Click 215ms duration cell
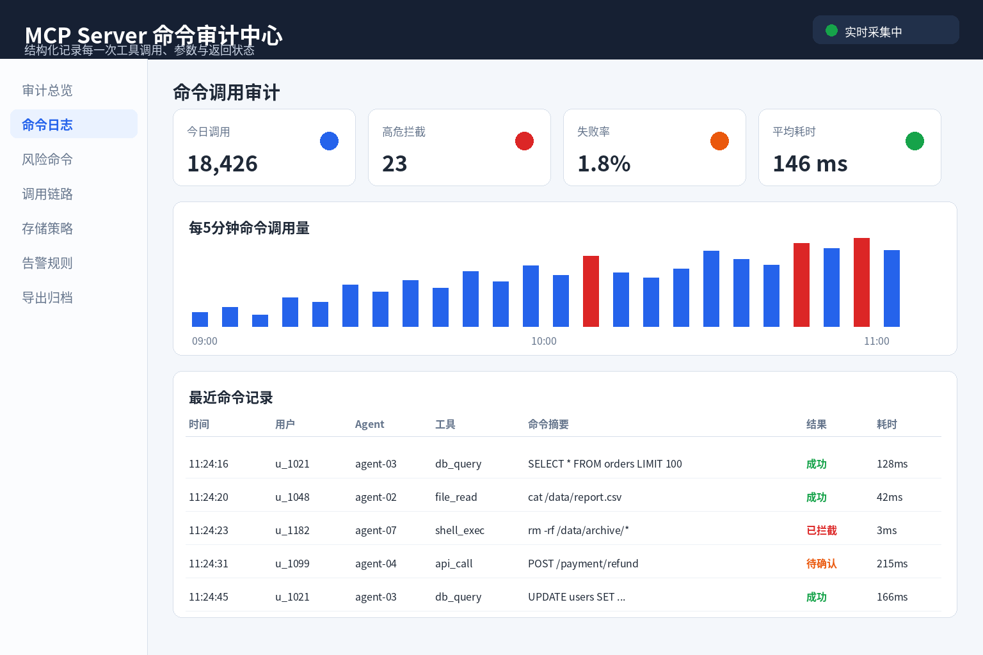This screenshot has height=655, width=983. click(892, 564)
